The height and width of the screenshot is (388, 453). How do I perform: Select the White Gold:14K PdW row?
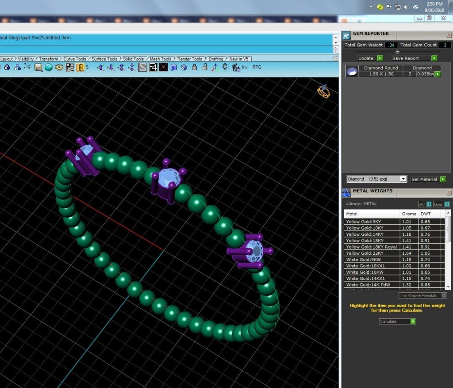394,285
